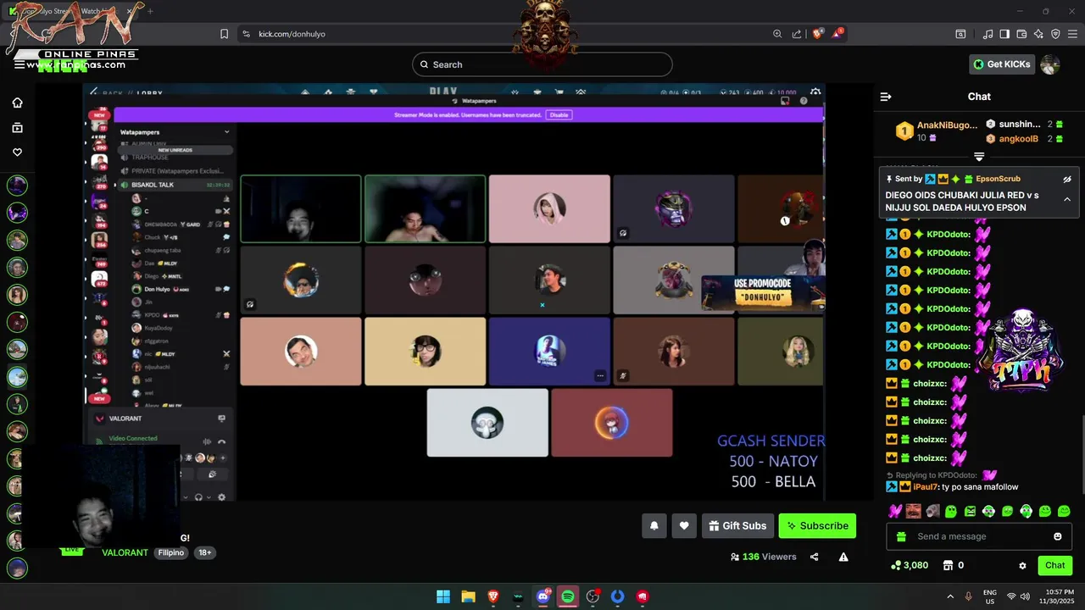This screenshot has height=610, width=1085.
Task: Click the share stream icon
Action: click(815, 557)
